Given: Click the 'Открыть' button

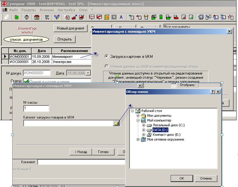Looking at the screenshot, I should pyautogui.click(x=64, y=39).
